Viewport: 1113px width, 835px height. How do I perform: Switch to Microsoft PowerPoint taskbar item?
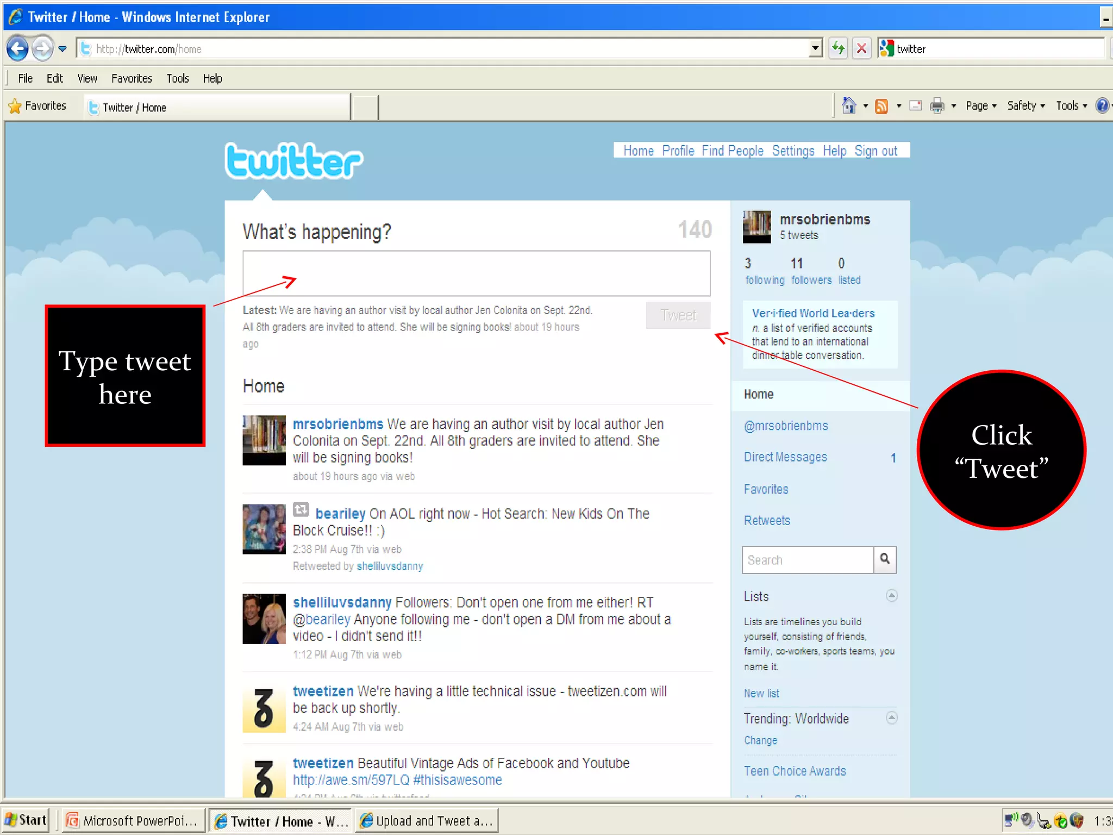click(133, 821)
